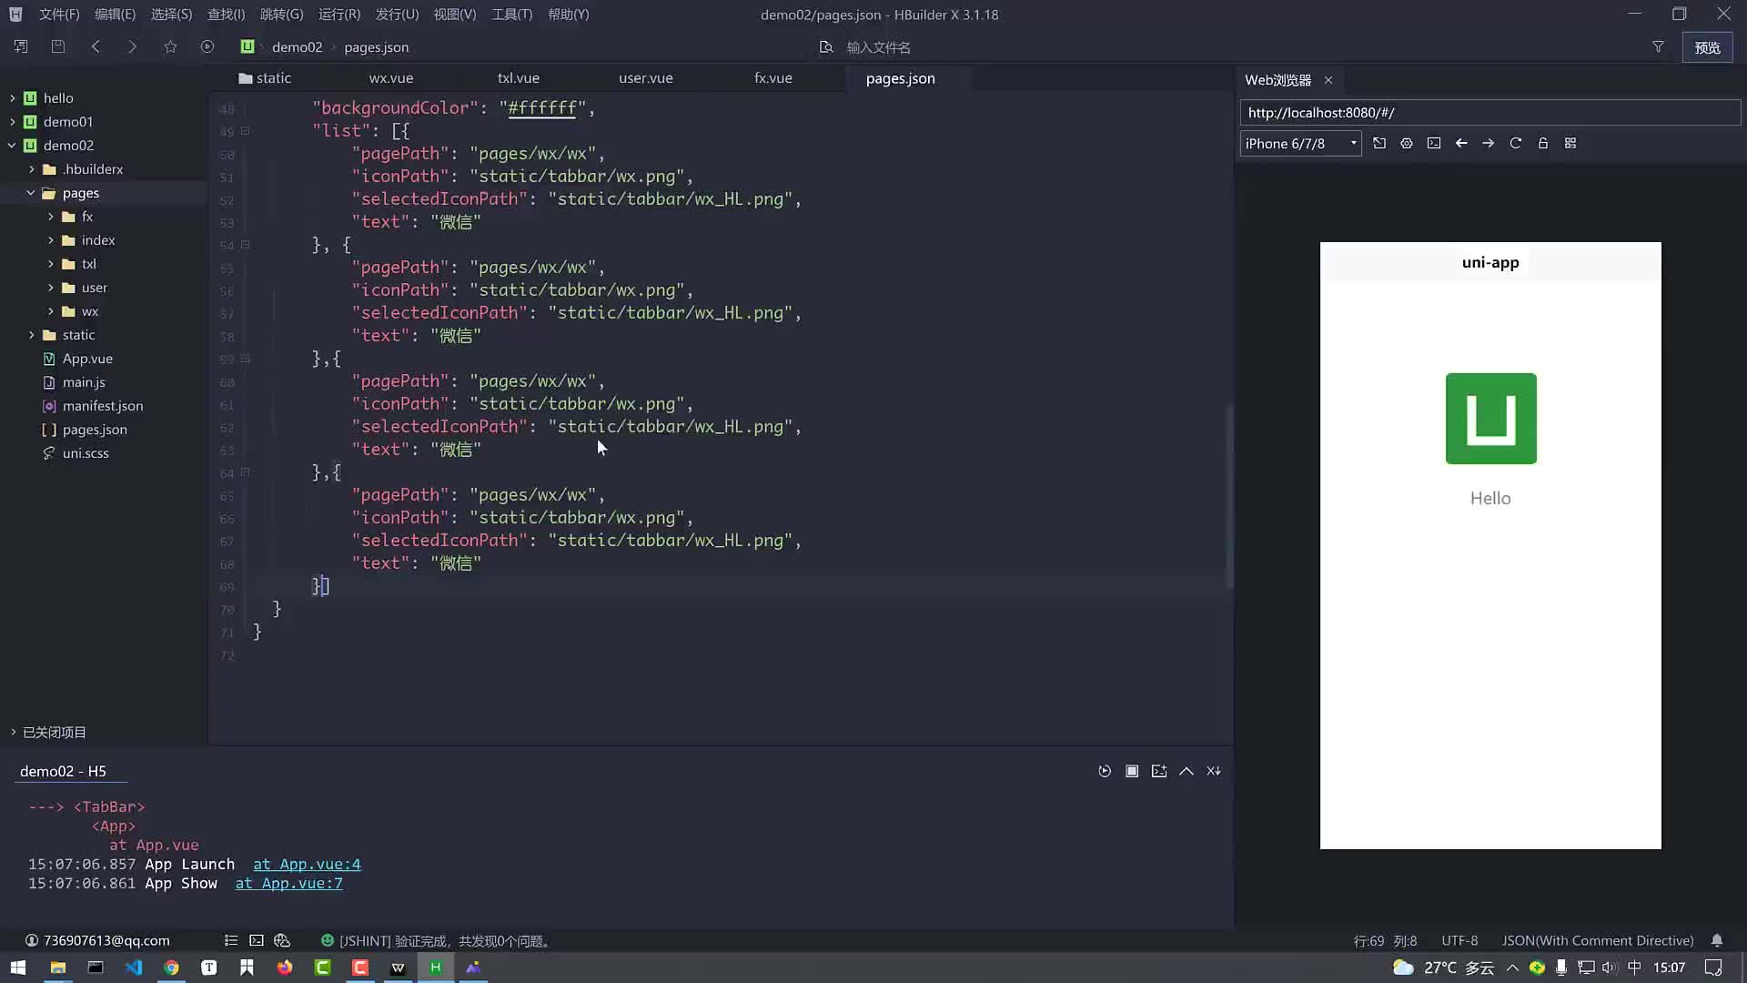Click the refresh/reload browser icon
The image size is (1747, 983).
click(1515, 144)
